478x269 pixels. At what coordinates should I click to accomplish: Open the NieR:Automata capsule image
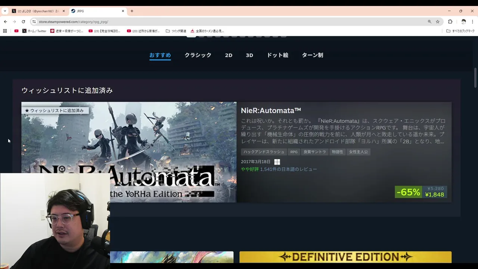(x=129, y=152)
